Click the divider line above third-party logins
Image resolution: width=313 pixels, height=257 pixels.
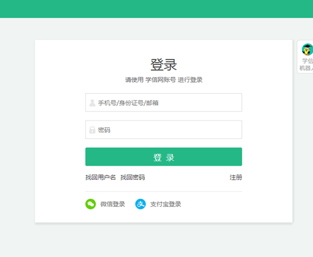[x=164, y=191]
